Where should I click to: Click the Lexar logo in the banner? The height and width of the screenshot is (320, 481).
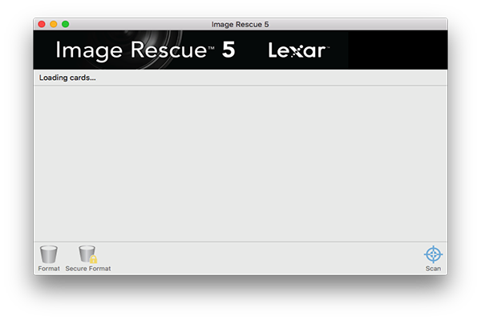pyautogui.click(x=299, y=50)
